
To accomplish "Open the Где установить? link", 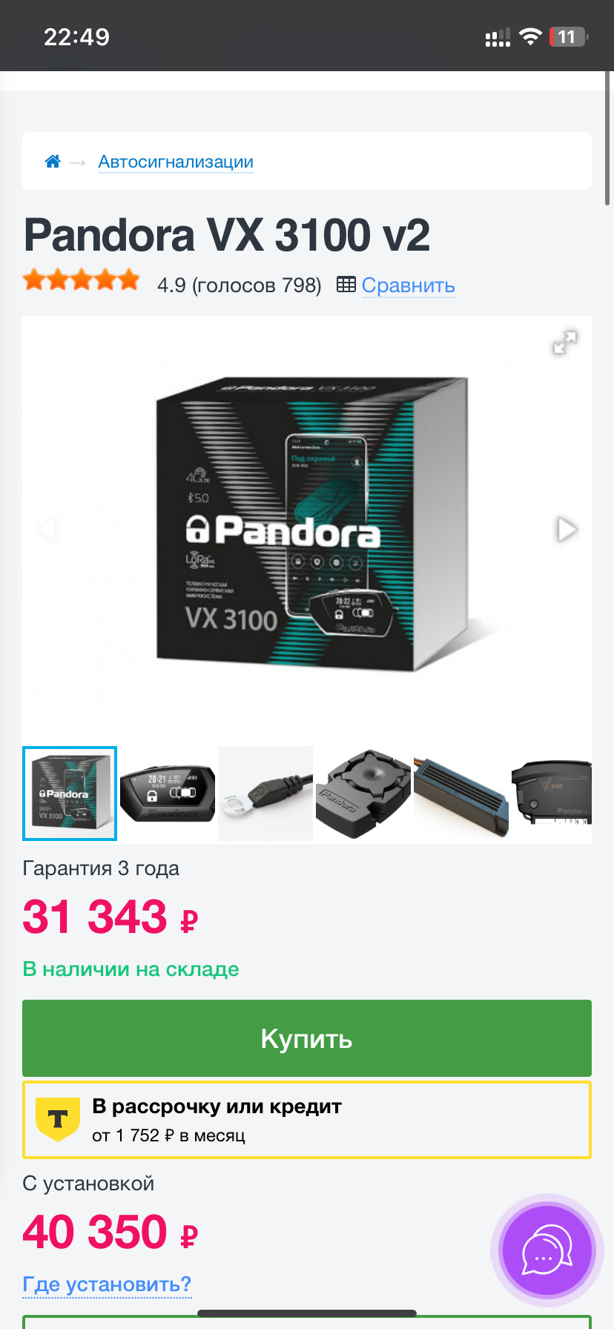I will [107, 1284].
